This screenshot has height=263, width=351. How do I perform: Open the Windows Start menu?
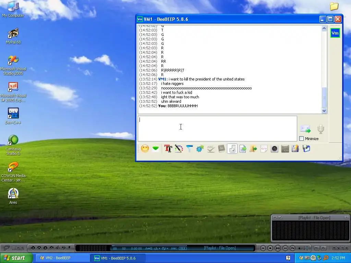(16, 258)
